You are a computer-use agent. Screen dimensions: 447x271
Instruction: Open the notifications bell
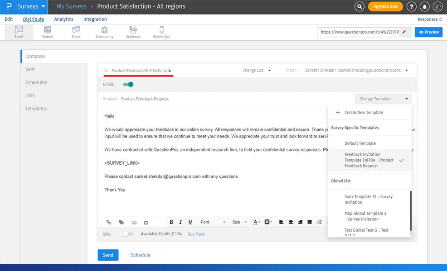coord(424,6)
